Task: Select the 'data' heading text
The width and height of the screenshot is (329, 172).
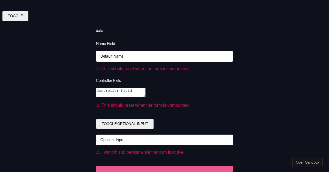Action: tap(100, 31)
